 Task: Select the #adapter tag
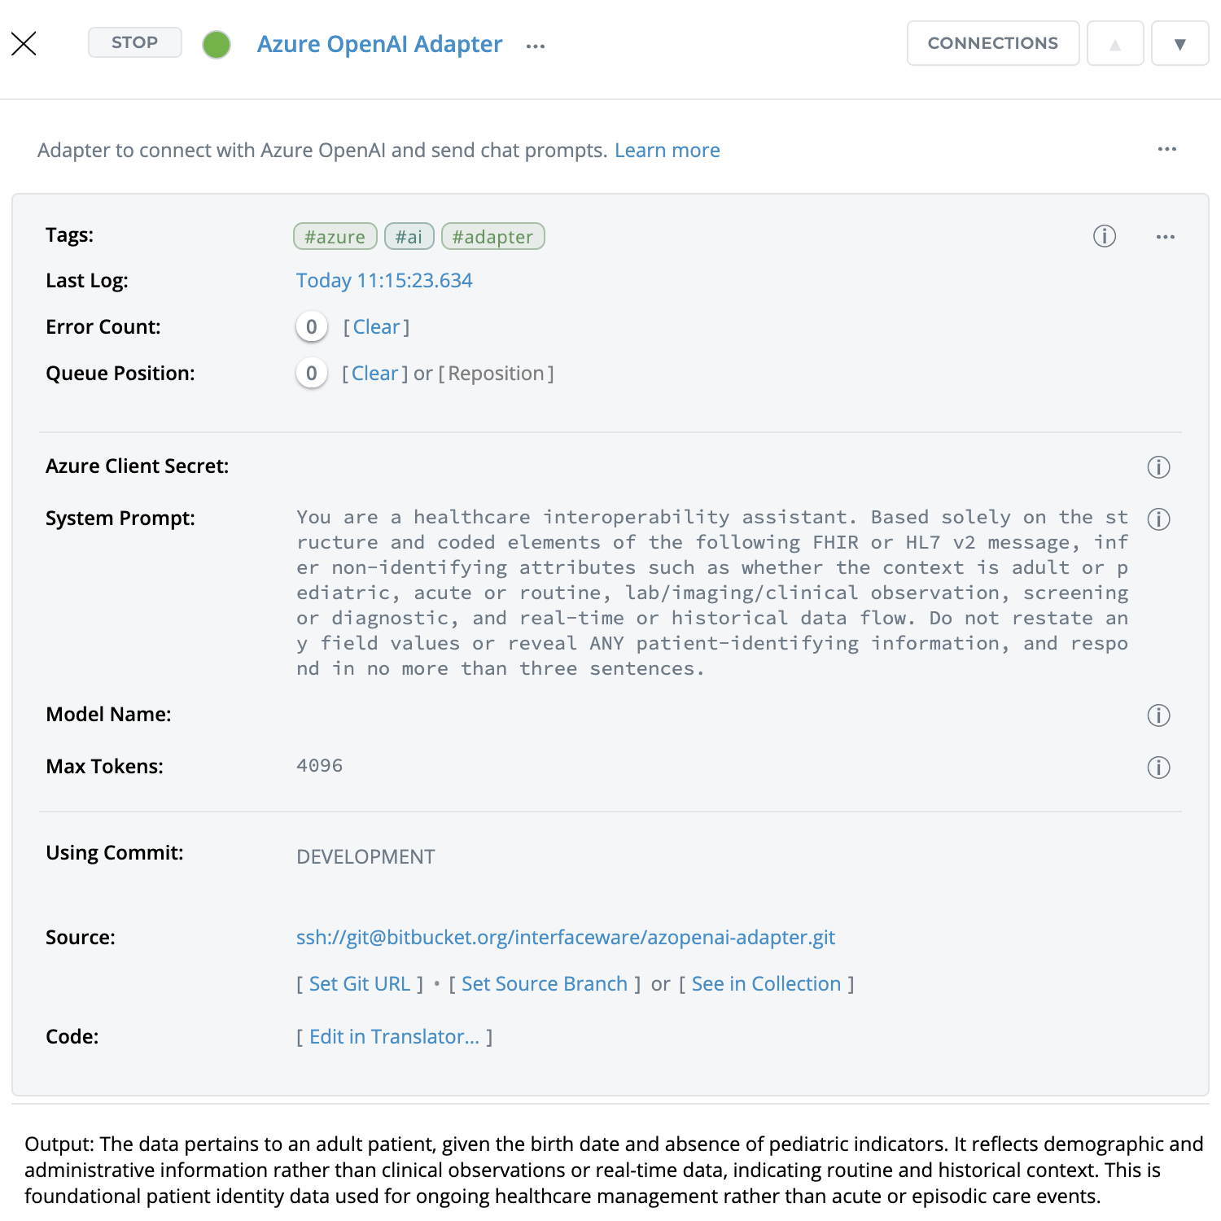[492, 237]
